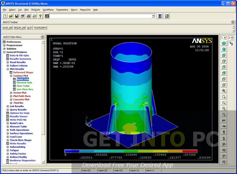This screenshot has height=174, width=237.
Task: Open the rotation increment dropdown
Action: (x=231, y=38)
